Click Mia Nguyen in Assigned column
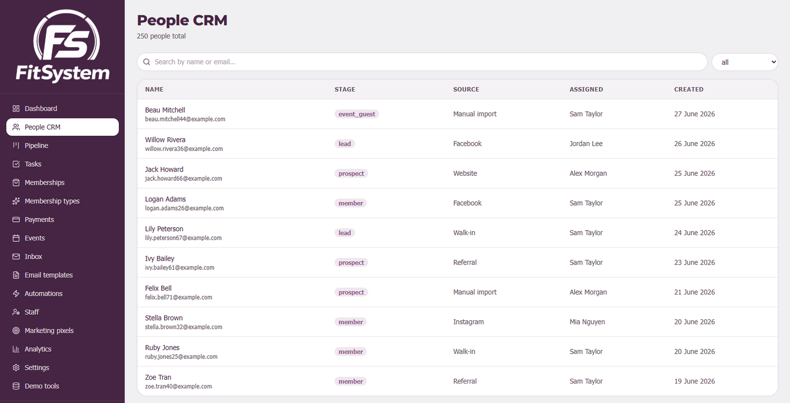Screen dimensions: 790x403 [587, 322]
